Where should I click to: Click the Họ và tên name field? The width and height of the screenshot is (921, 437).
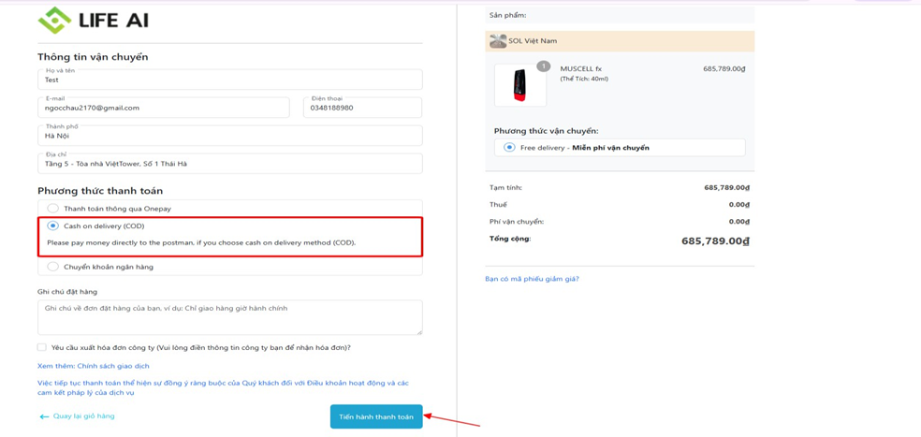point(229,80)
